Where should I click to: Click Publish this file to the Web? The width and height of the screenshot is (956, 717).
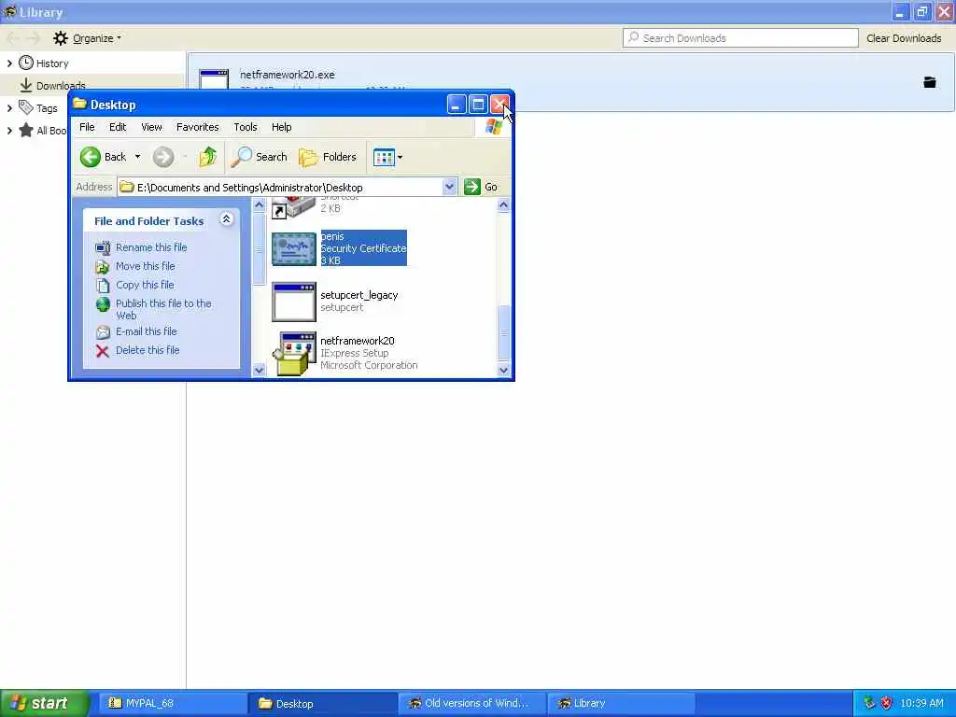click(x=163, y=309)
